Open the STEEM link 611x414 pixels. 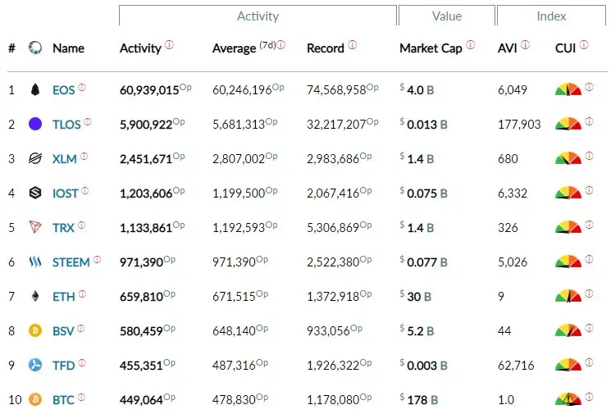[x=71, y=262]
